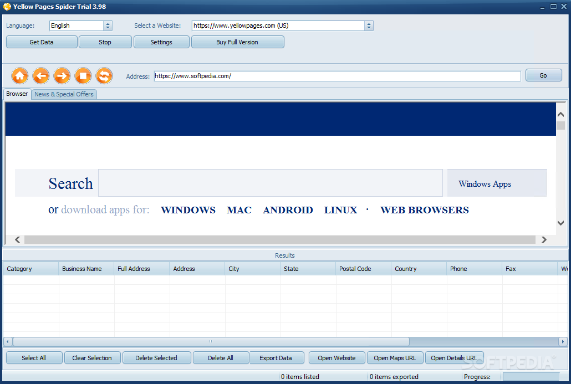The height and width of the screenshot is (384, 571).
Task: Open the News & Special Offers tab
Action: [64, 94]
